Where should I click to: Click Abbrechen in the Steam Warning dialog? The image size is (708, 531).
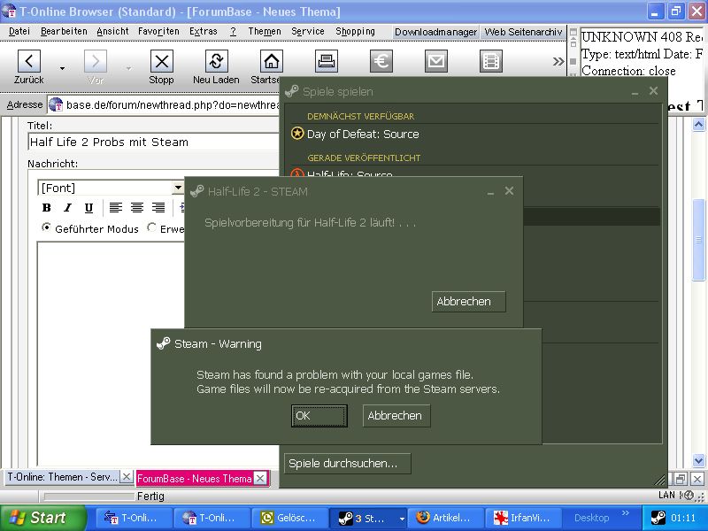click(396, 415)
